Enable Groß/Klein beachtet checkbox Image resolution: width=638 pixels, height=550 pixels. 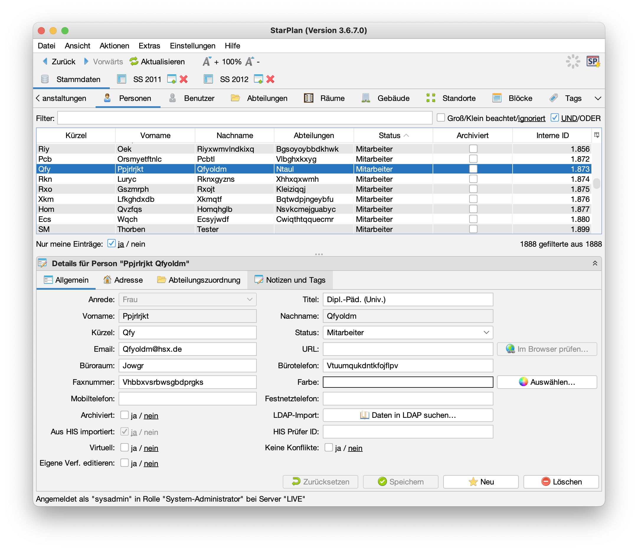441,118
